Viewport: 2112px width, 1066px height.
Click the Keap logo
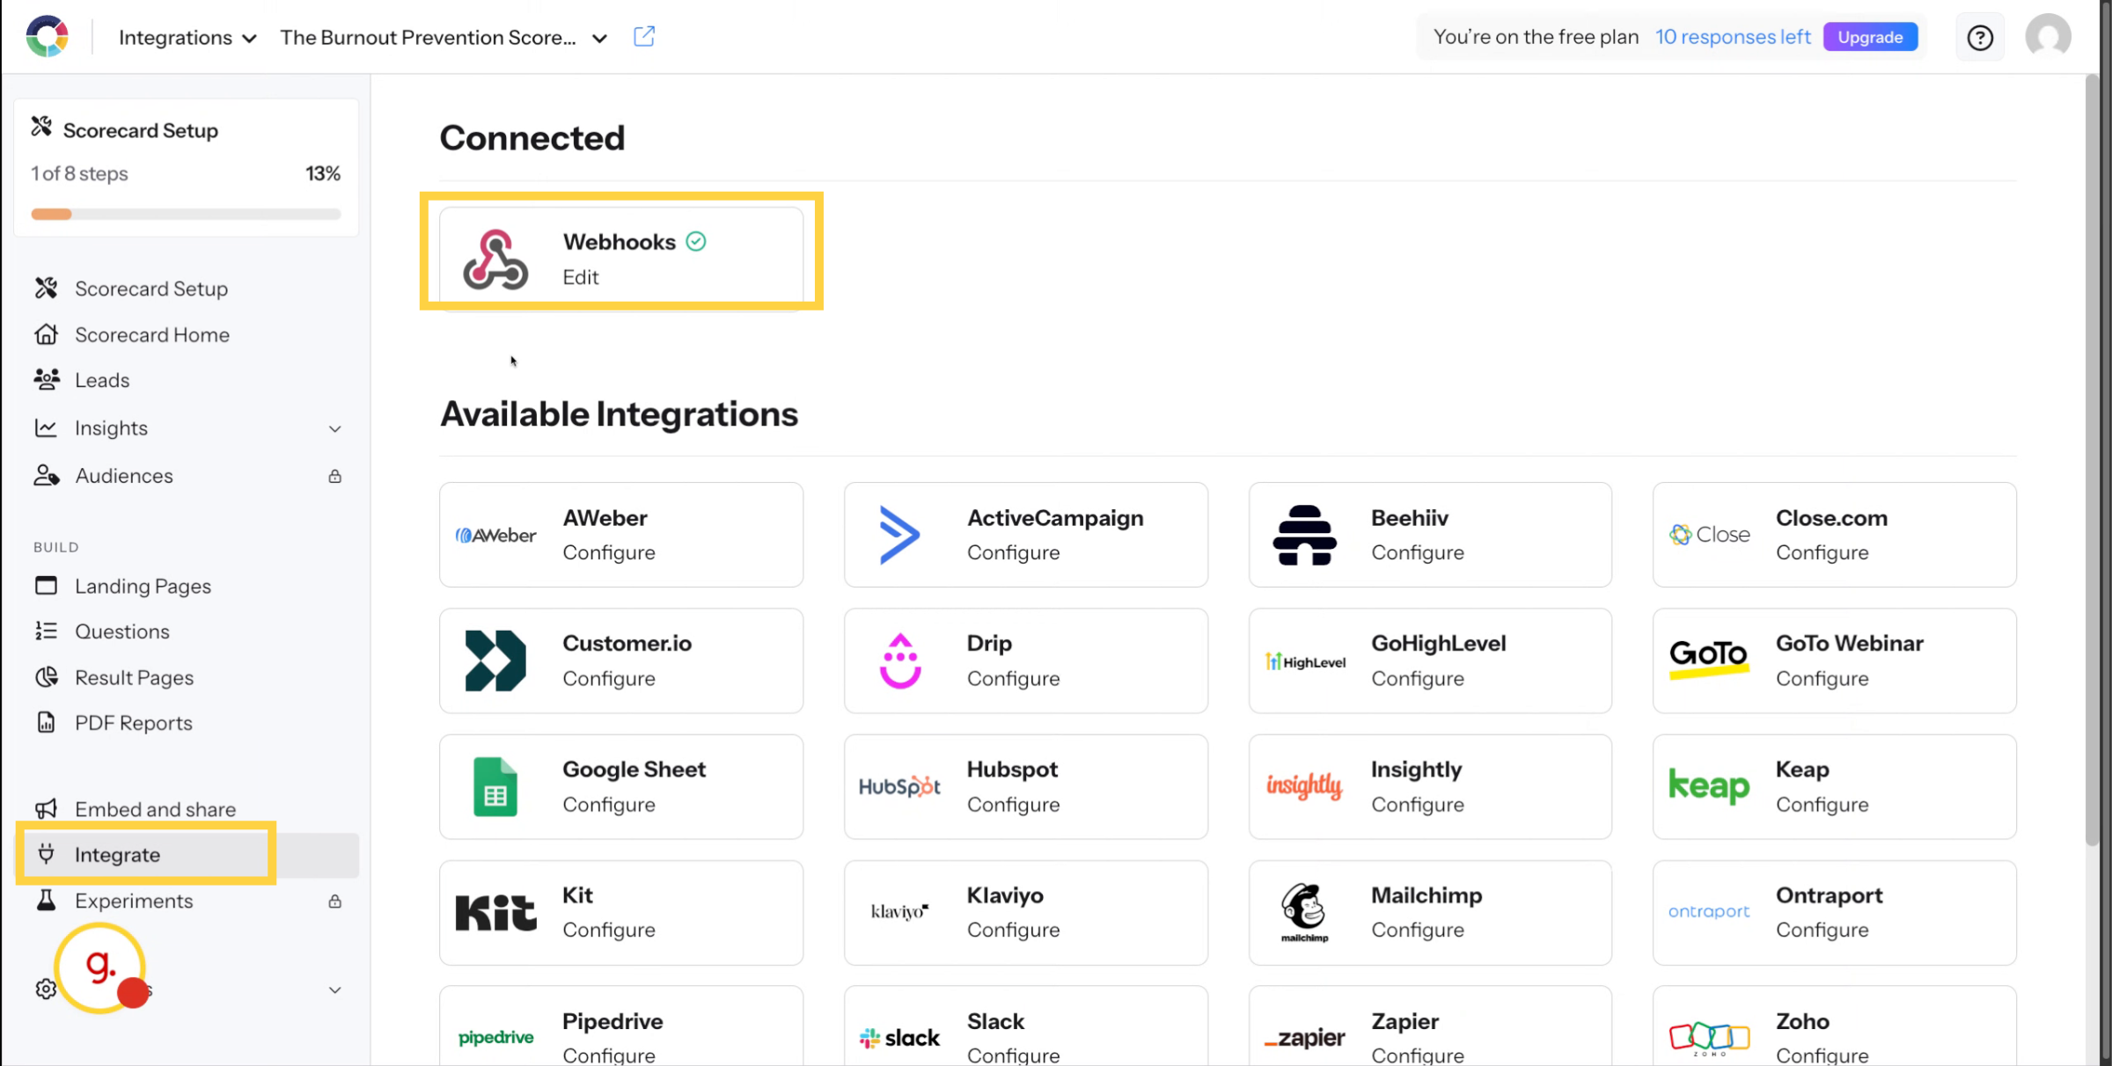pyautogui.click(x=1709, y=785)
